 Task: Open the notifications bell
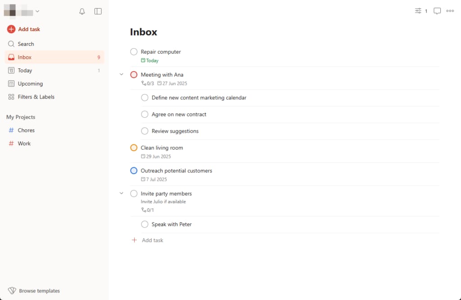pos(82,11)
